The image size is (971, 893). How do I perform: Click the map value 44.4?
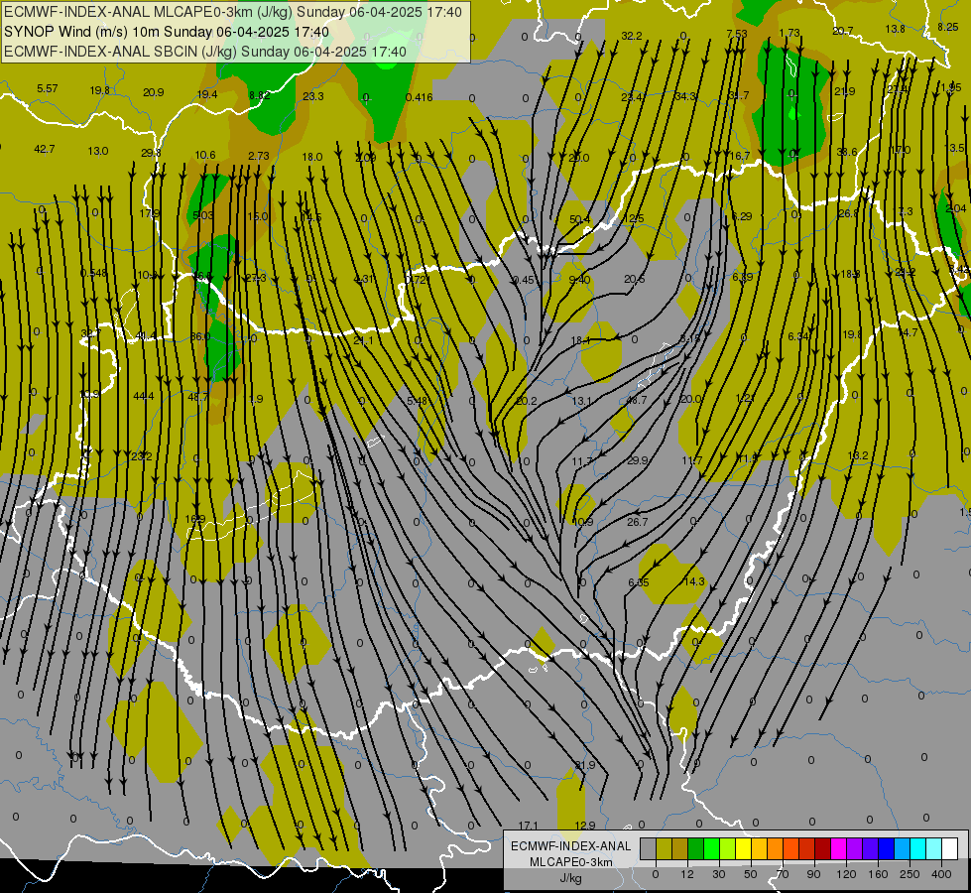[144, 396]
